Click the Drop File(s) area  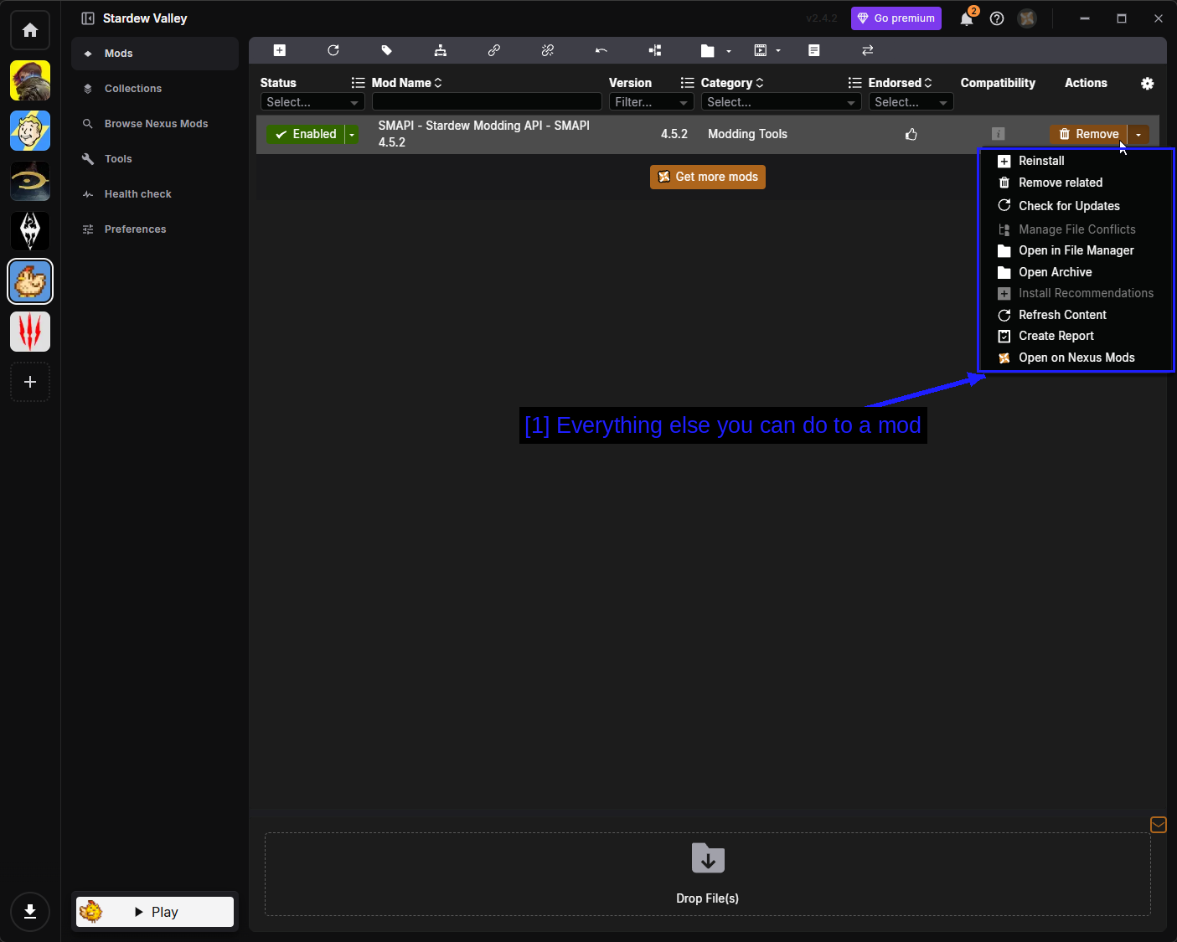pyautogui.click(x=708, y=874)
